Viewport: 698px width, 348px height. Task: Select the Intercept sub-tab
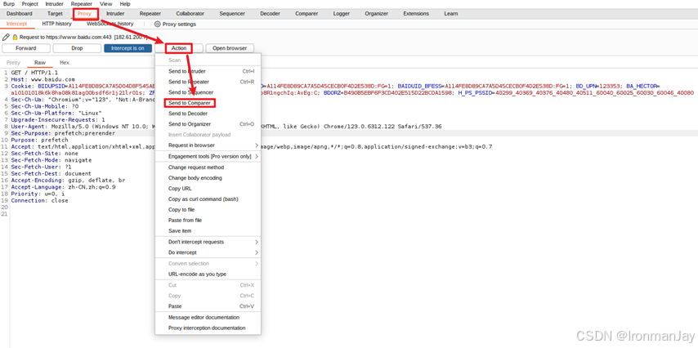click(16, 24)
